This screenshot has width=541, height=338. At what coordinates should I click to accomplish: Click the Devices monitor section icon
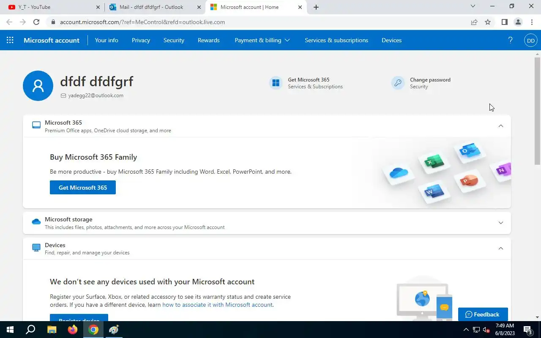[36, 248]
